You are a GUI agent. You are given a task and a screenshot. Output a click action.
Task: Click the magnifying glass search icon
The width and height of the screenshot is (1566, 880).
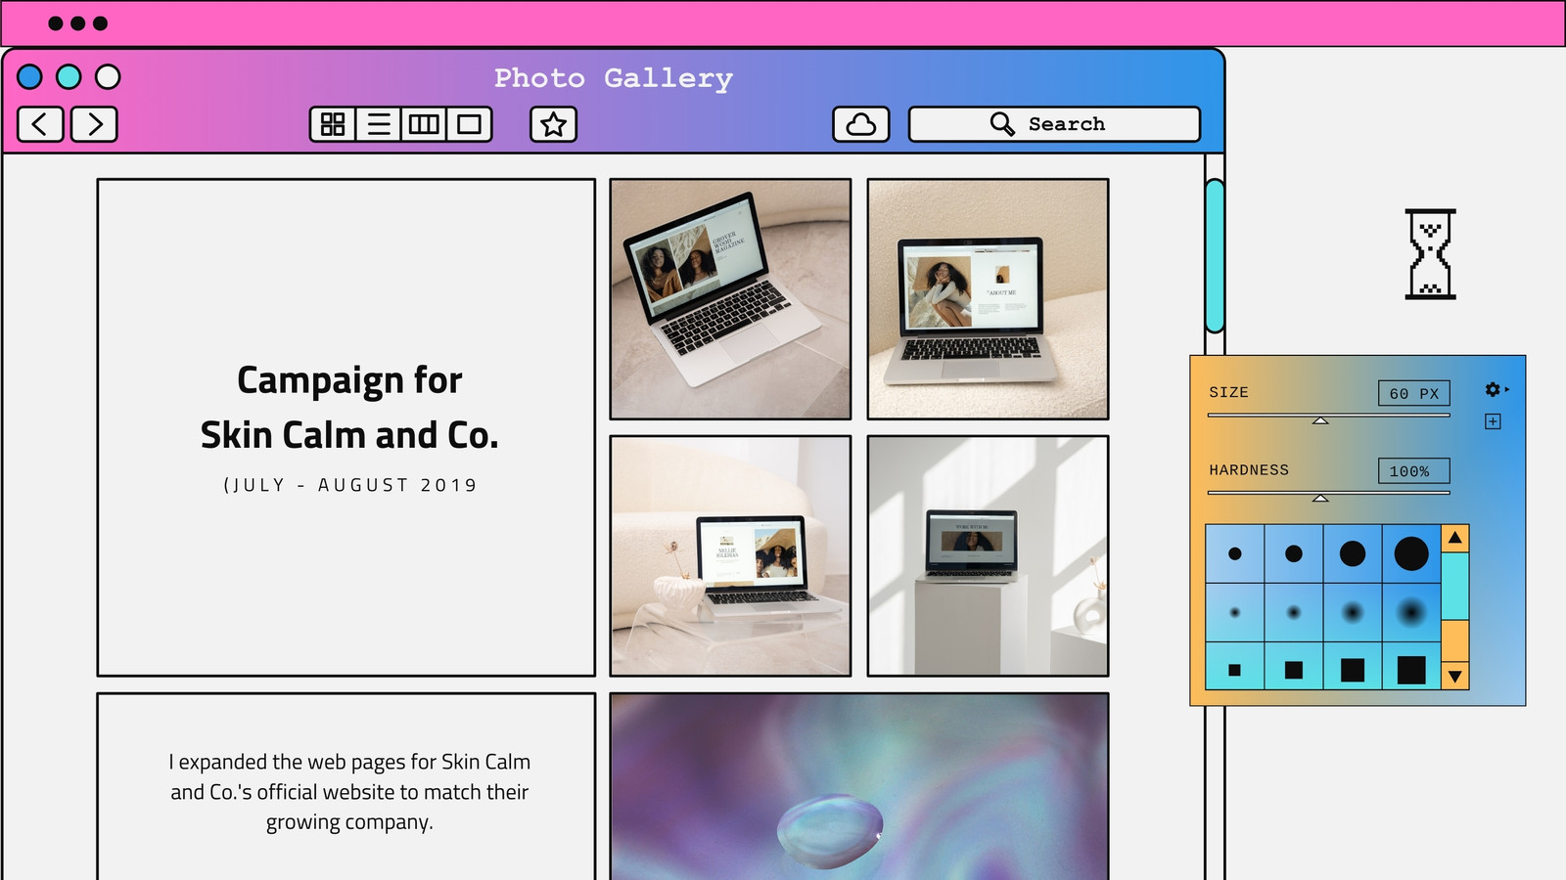[1002, 124]
